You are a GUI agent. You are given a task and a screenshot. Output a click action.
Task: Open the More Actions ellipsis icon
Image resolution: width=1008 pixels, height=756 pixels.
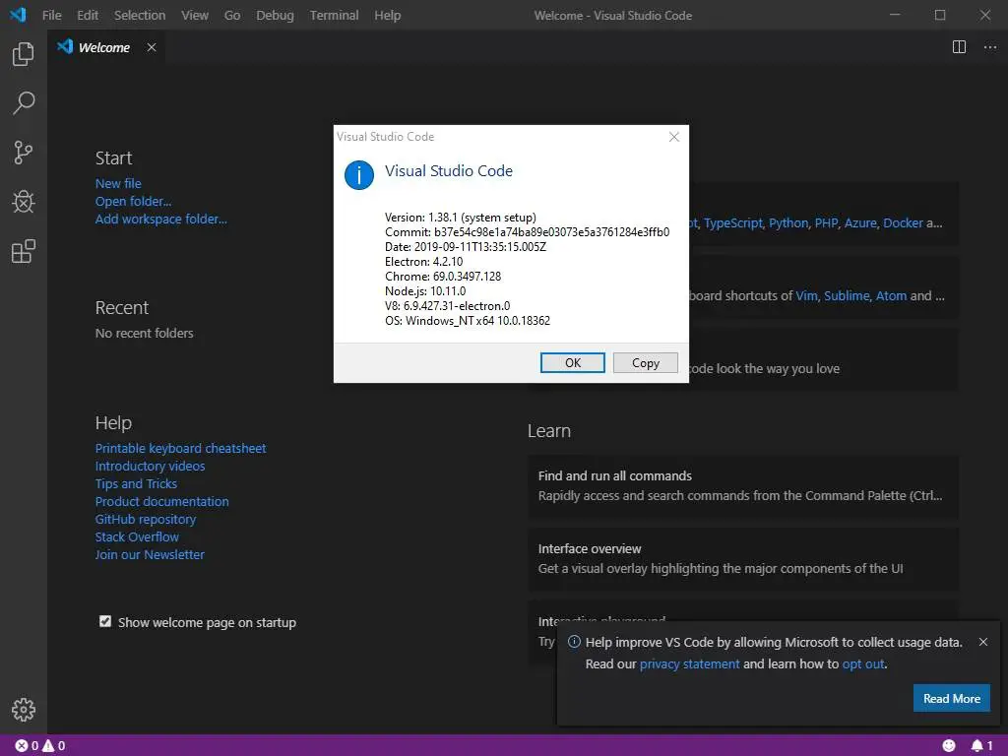click(x=990, y=47)
